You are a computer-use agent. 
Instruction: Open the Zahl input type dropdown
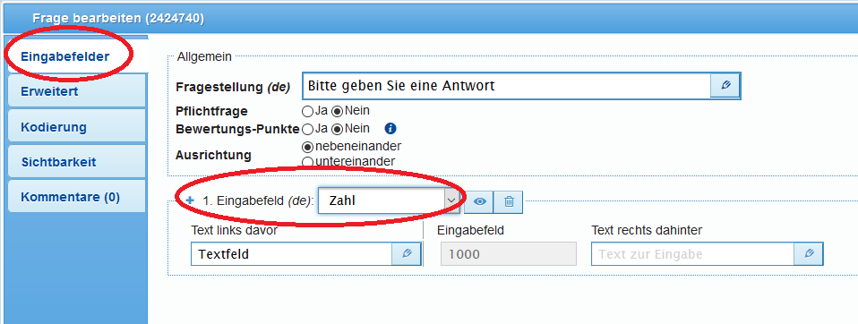[389, 200]
